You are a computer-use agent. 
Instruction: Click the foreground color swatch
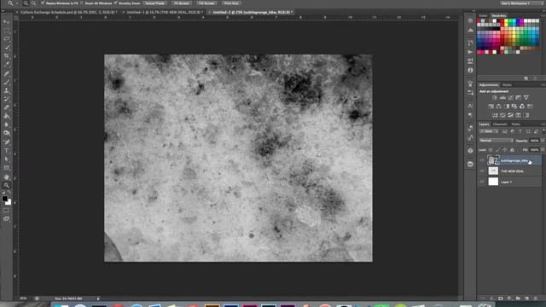coord(4,199)
